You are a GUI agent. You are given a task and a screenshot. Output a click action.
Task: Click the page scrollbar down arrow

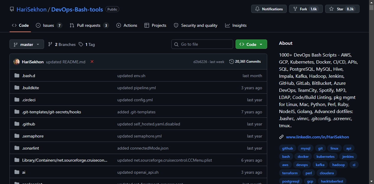[371, 181]
